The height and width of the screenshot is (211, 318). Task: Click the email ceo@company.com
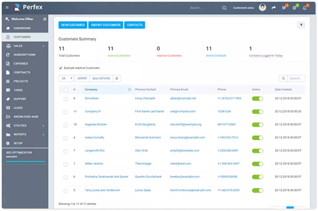[x=183, y=111]
